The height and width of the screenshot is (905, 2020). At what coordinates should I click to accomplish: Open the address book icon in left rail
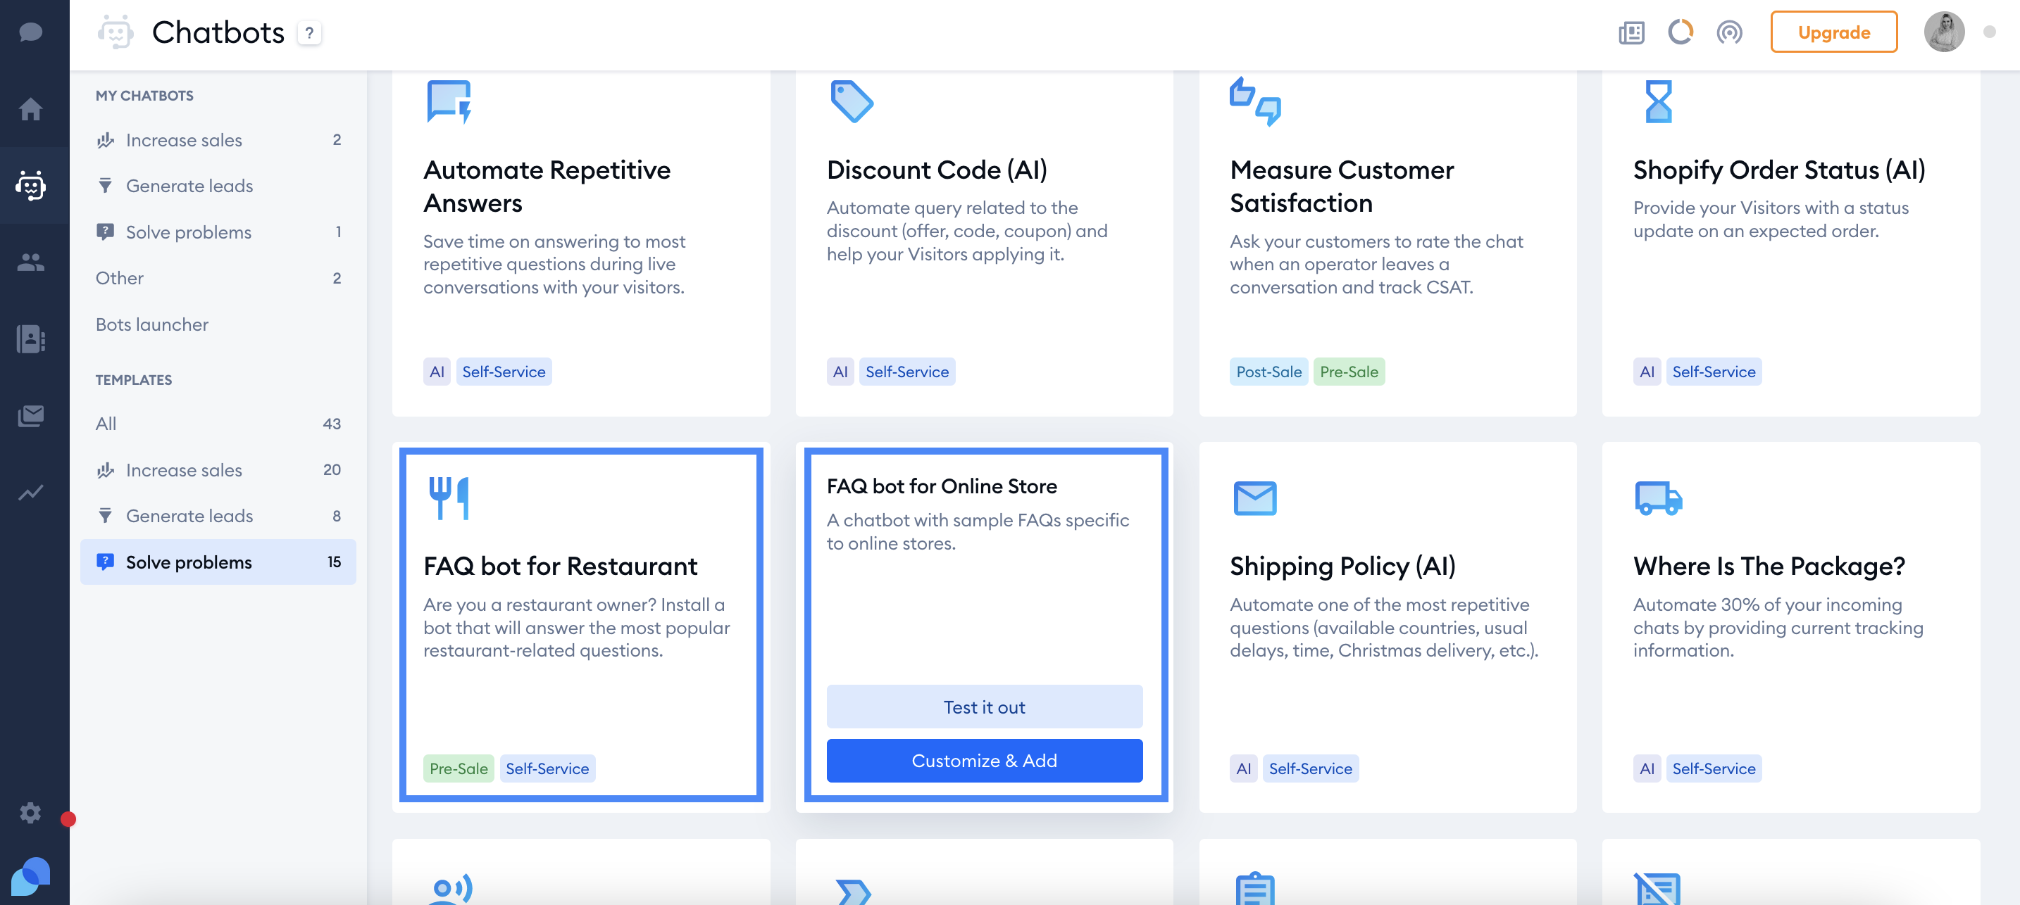point(30,338)
